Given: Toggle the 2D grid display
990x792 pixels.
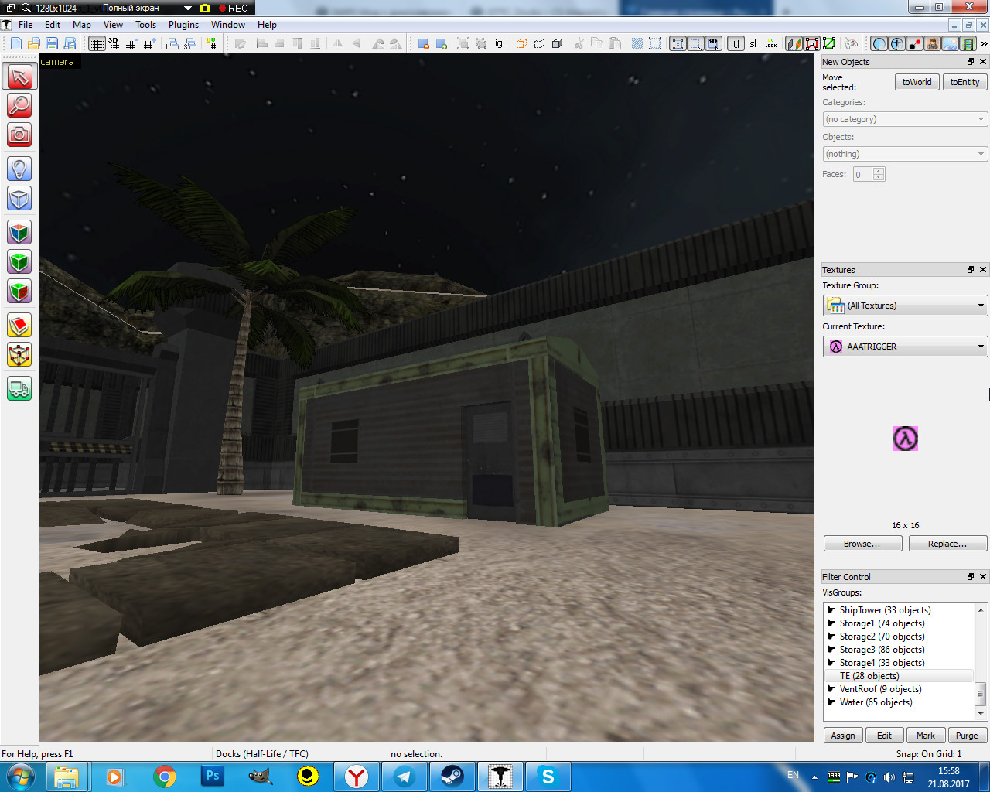Looking at the screenshot, I should coord(97,43).
